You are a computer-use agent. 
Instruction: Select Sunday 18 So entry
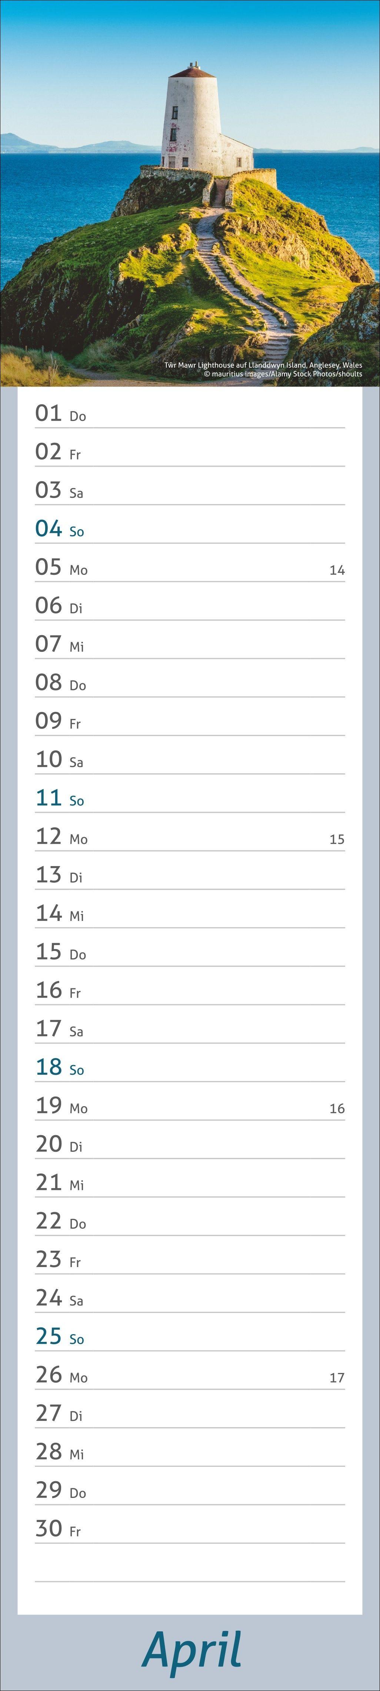click(x=60, y=1068)
